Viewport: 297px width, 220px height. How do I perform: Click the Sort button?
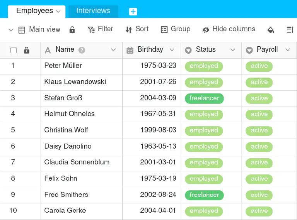tap(137, 29)
